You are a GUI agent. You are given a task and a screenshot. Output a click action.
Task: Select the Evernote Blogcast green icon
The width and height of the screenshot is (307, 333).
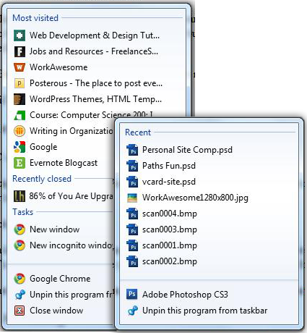(20, 163)
